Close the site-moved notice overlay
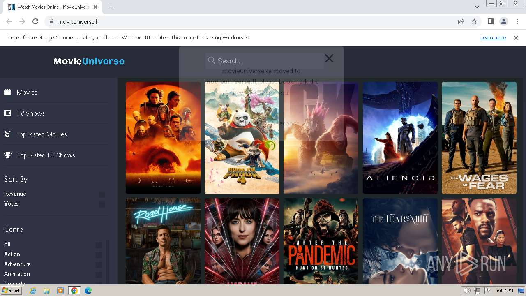The width and height of the screenshot is (526, 296). point(329,58)
